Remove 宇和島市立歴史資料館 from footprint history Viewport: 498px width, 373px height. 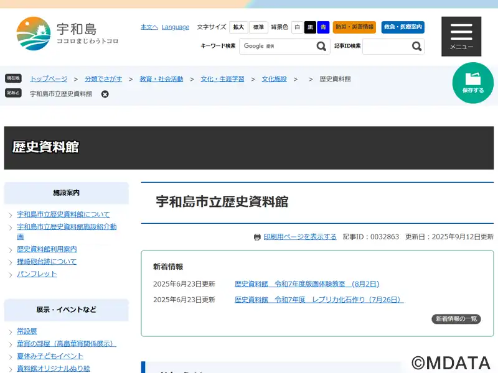tap(105, 94)
